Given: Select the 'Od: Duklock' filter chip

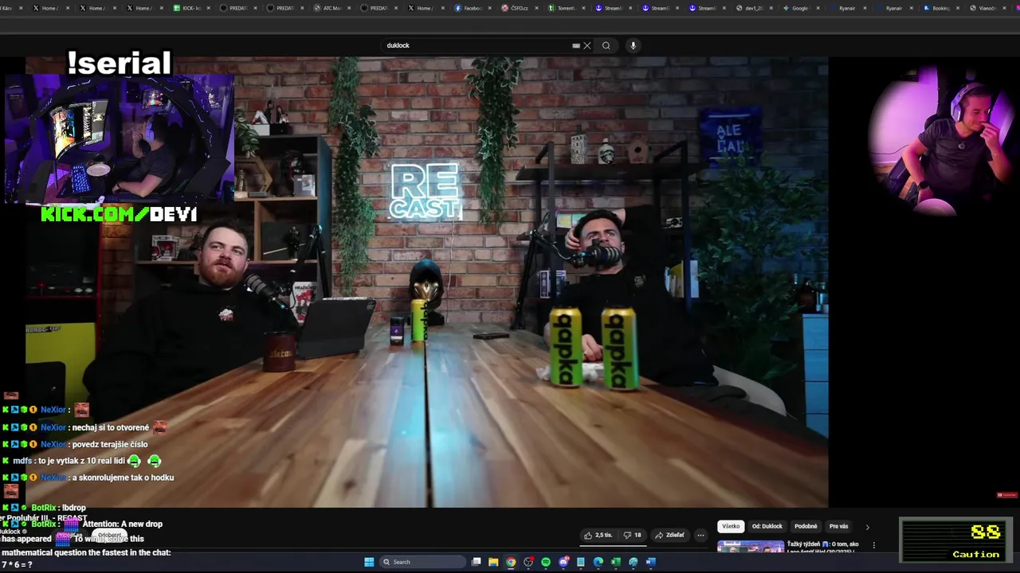Looking at the screenshot, I should click(767, 526).
